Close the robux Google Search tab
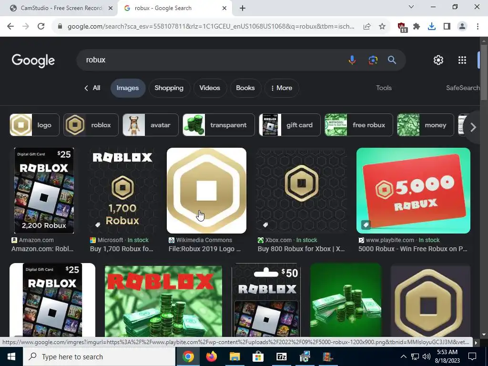The image size is (488, 366). point(224,8)
